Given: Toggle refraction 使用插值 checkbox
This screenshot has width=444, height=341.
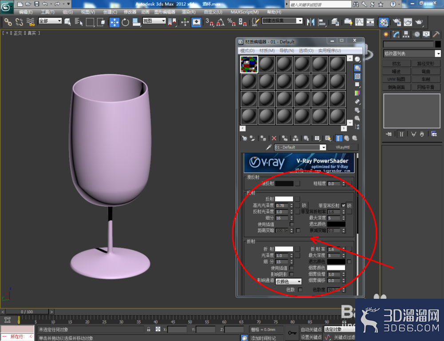Looking at the screenshot, I should click(292, 268).
